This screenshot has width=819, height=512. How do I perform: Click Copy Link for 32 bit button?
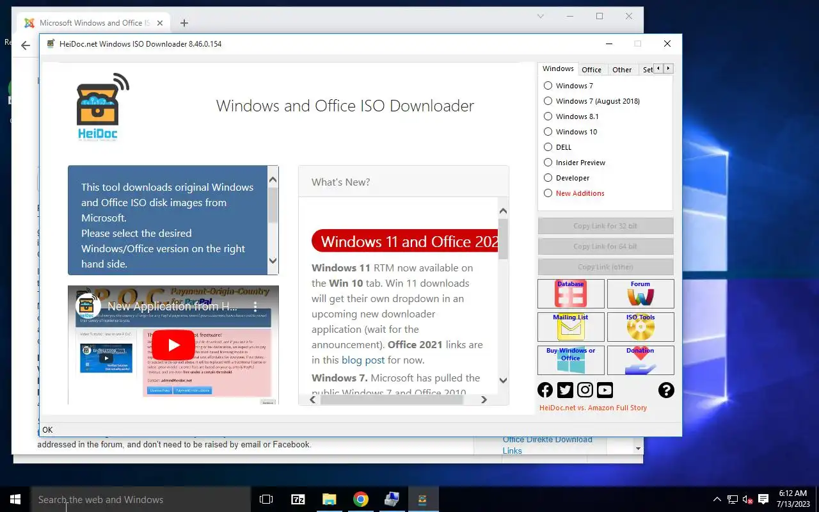605,226
